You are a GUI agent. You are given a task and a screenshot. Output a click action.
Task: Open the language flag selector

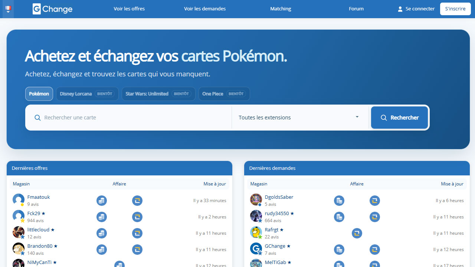[8, 9]
